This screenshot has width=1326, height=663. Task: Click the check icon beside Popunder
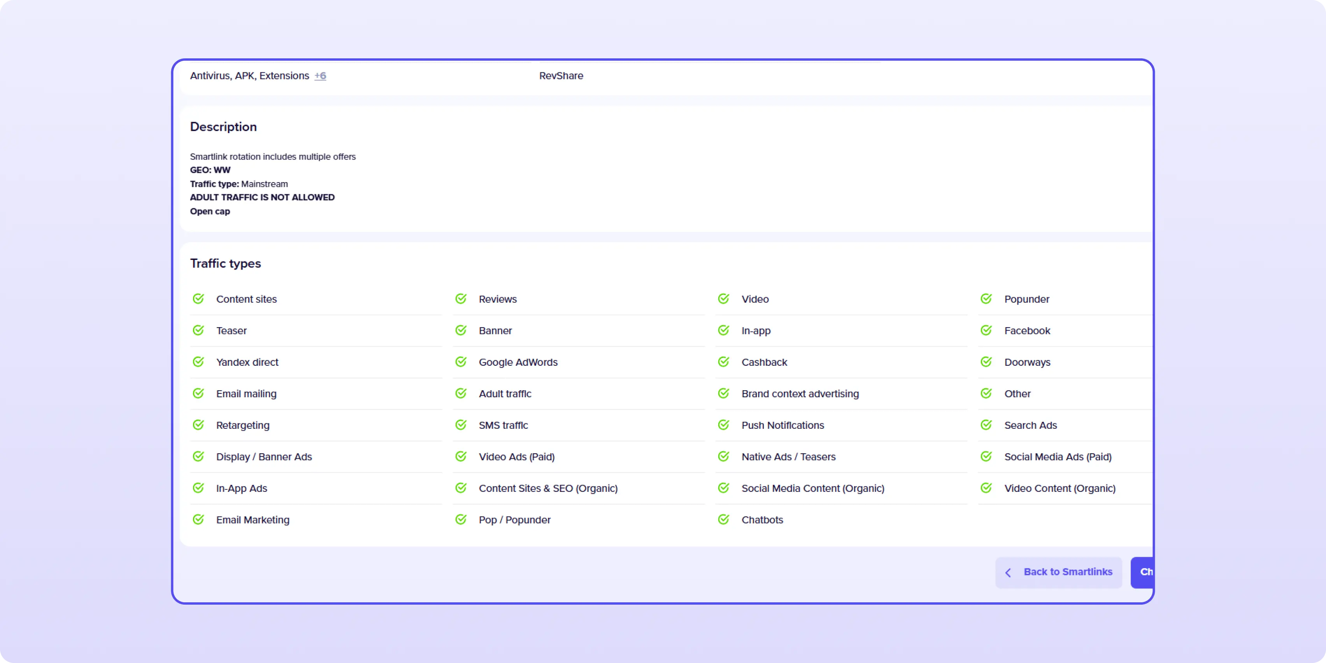click(x=986, y=299)
